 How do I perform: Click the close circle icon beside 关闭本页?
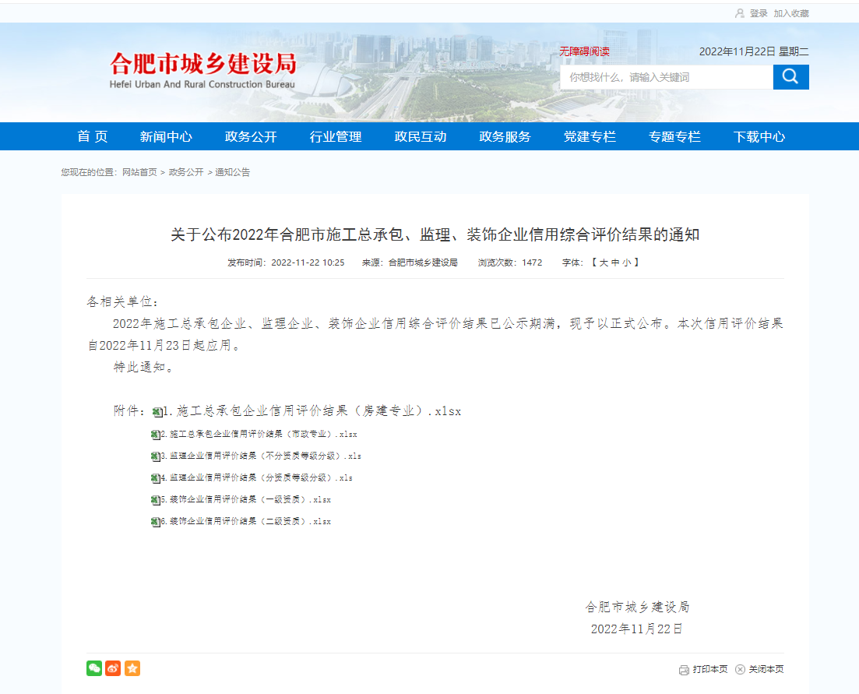[740, 669]
